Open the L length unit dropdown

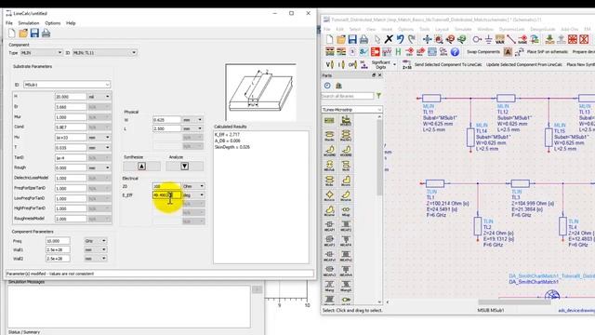pyautogui.click(x=200, y=128)
